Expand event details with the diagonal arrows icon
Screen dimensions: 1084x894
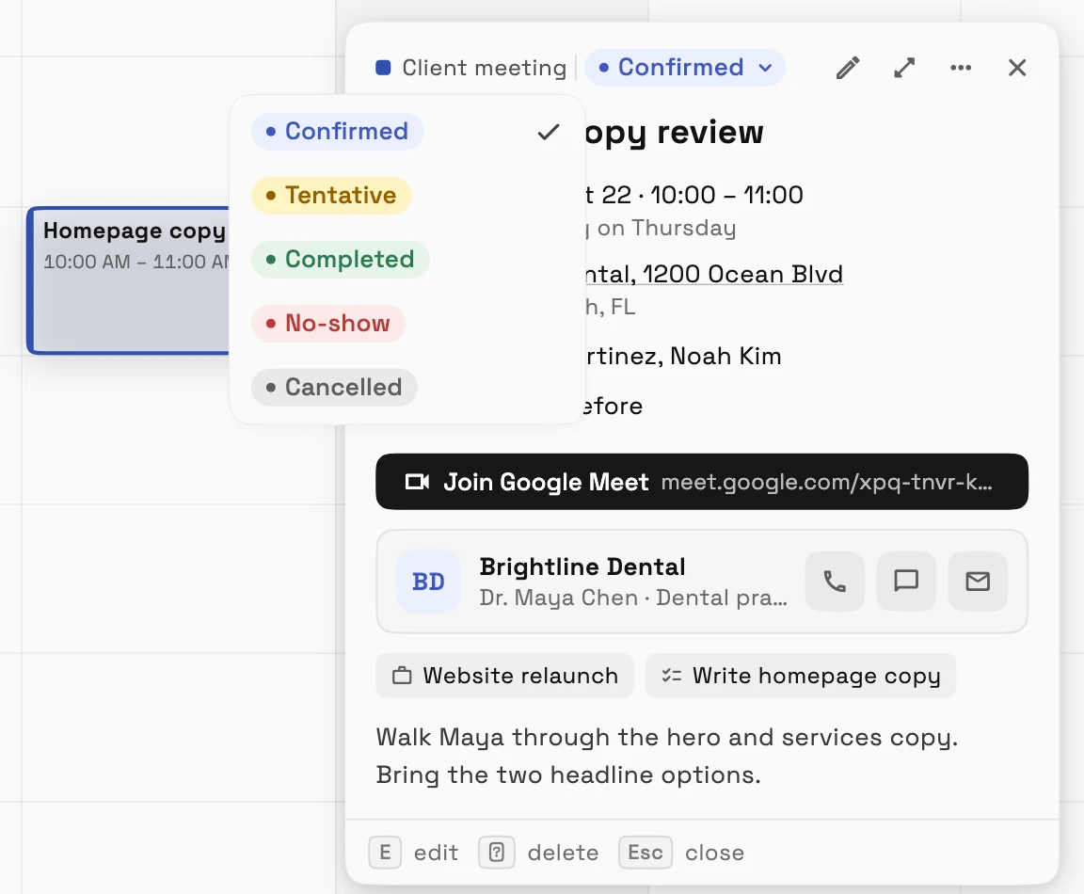click(x=904, y=68)
